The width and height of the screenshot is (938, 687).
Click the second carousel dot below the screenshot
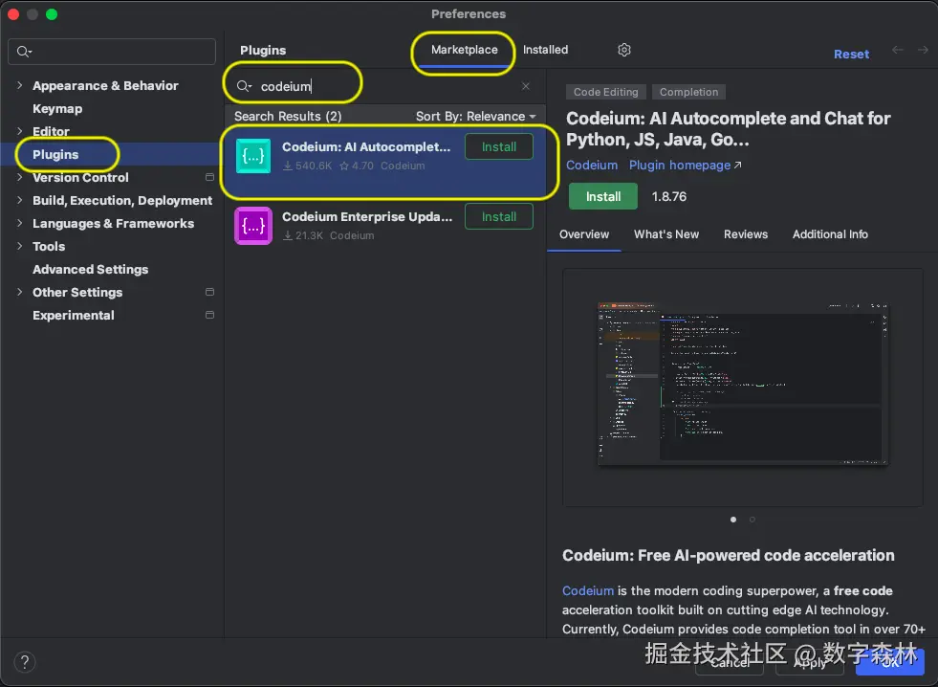752,520
